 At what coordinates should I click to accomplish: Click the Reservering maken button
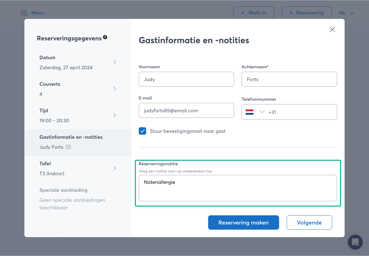coord(243,223)
